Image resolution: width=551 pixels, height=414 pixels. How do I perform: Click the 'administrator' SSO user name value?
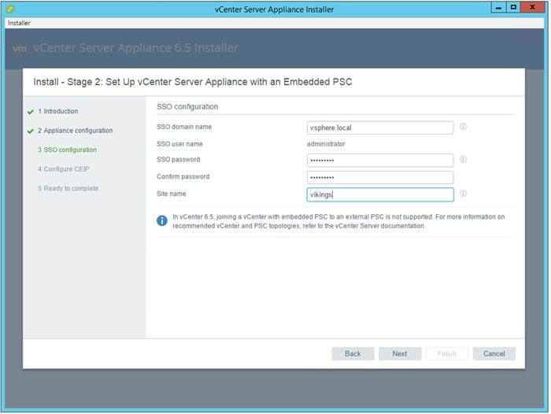(326, 144)
